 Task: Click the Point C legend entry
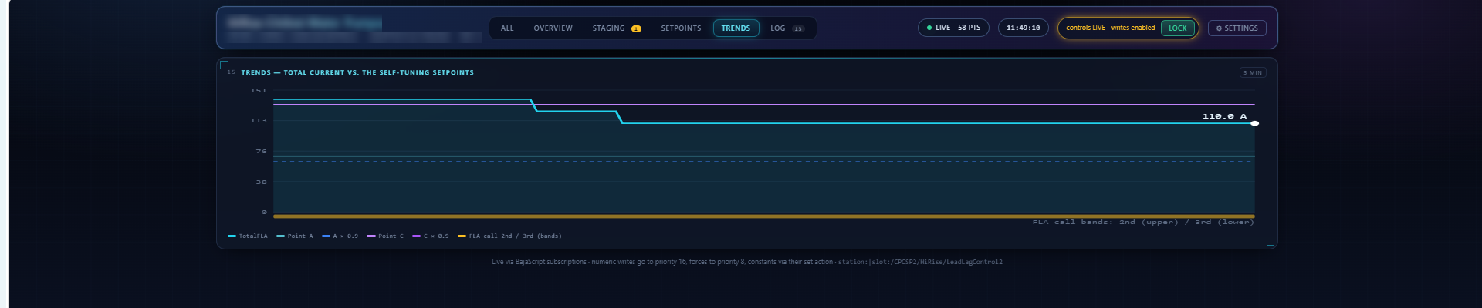[x=385, y=236]
